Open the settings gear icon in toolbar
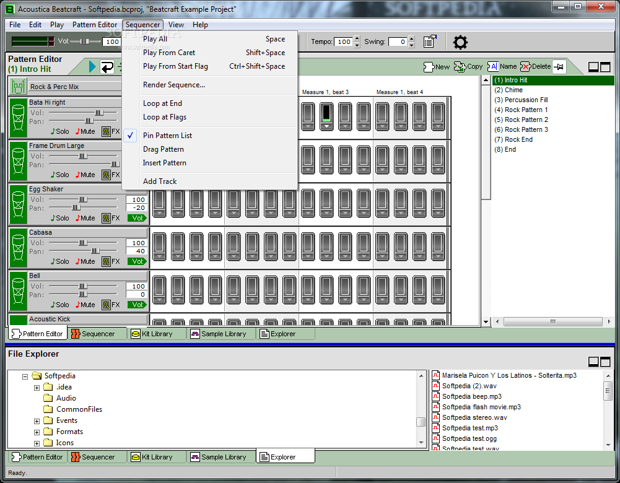620x483 pixels. [x=460, y=42]
